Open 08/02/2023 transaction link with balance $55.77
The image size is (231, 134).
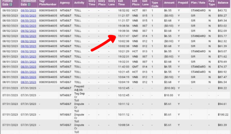pyautogui.click(x=28, y=36)
